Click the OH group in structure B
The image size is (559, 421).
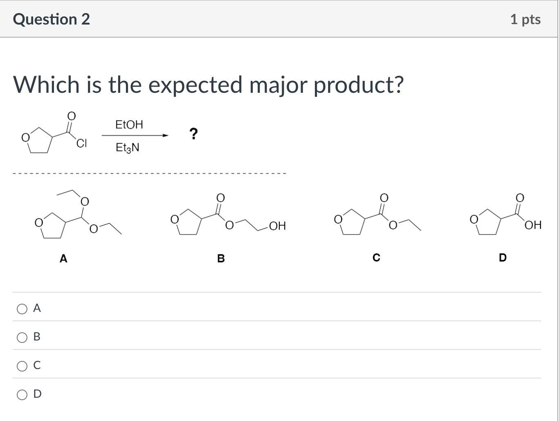coord(278,226)
